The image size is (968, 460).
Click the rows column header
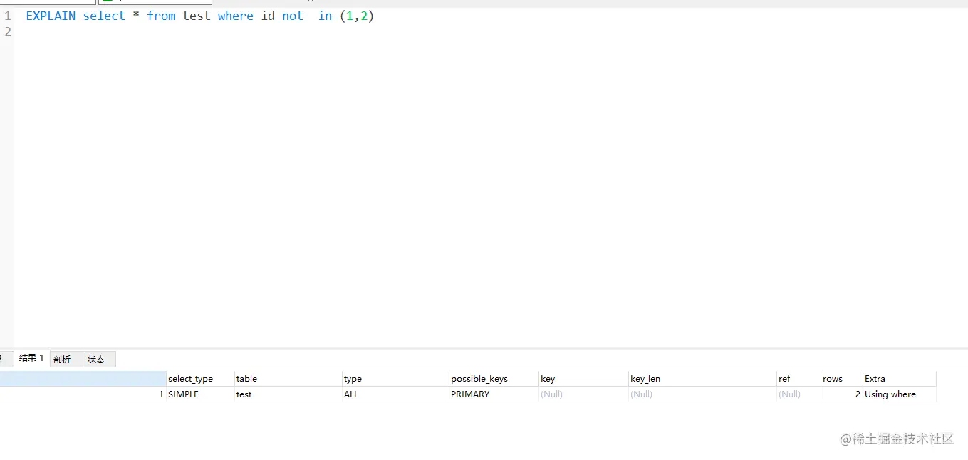pos(841,379)
